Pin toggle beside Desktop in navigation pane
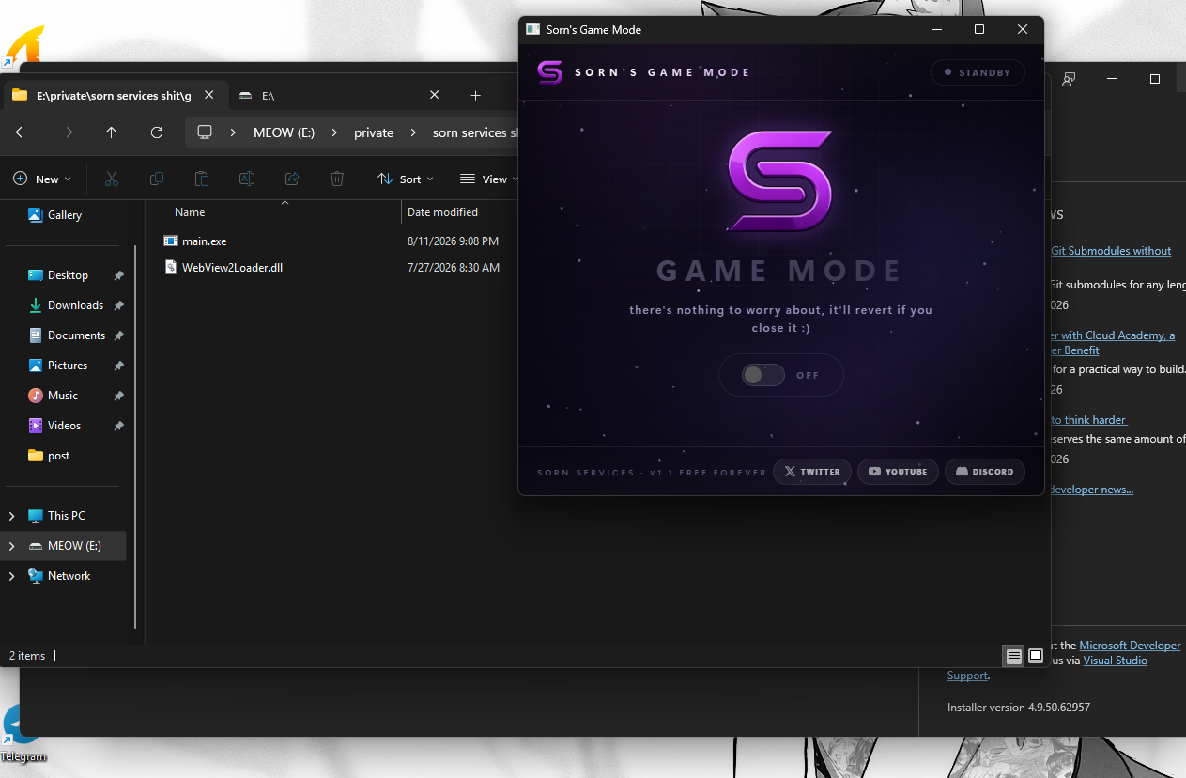This screenshot has width=1186, height=778. coord(118,275)
